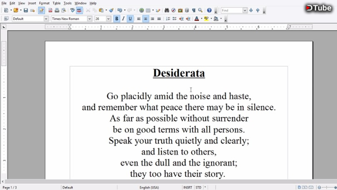
Task: Click INSRT mode in status bar
Action: 187,187
